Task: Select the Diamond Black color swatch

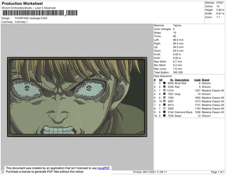Action: tap(164, 112)
